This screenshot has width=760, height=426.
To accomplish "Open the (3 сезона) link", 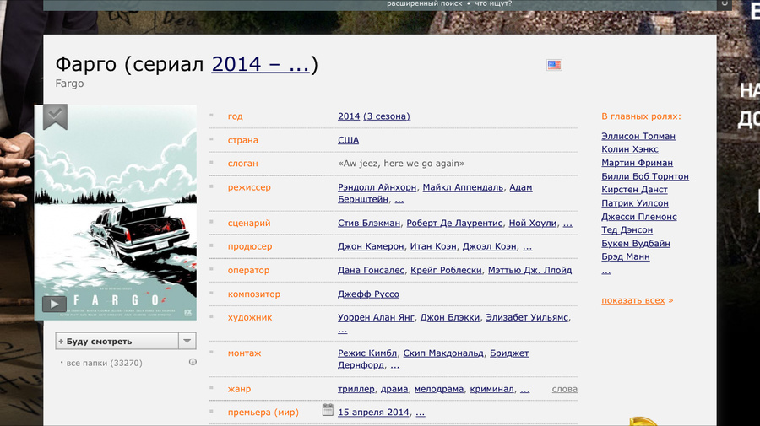I will click(x=387, y=116).
